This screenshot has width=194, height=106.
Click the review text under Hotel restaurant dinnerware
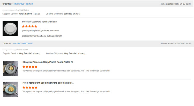point(66,91)
